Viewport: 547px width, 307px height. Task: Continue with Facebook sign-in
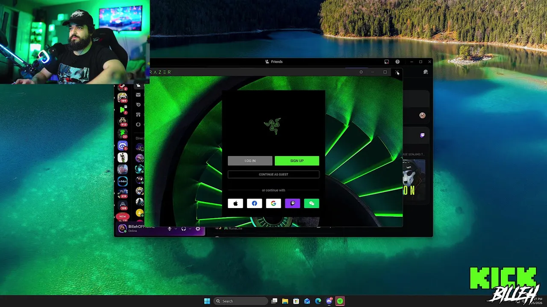pyautogui.click(x=254, y=203)
